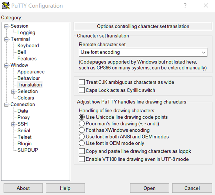
Task: Open the Colours category
Action: 26,98
